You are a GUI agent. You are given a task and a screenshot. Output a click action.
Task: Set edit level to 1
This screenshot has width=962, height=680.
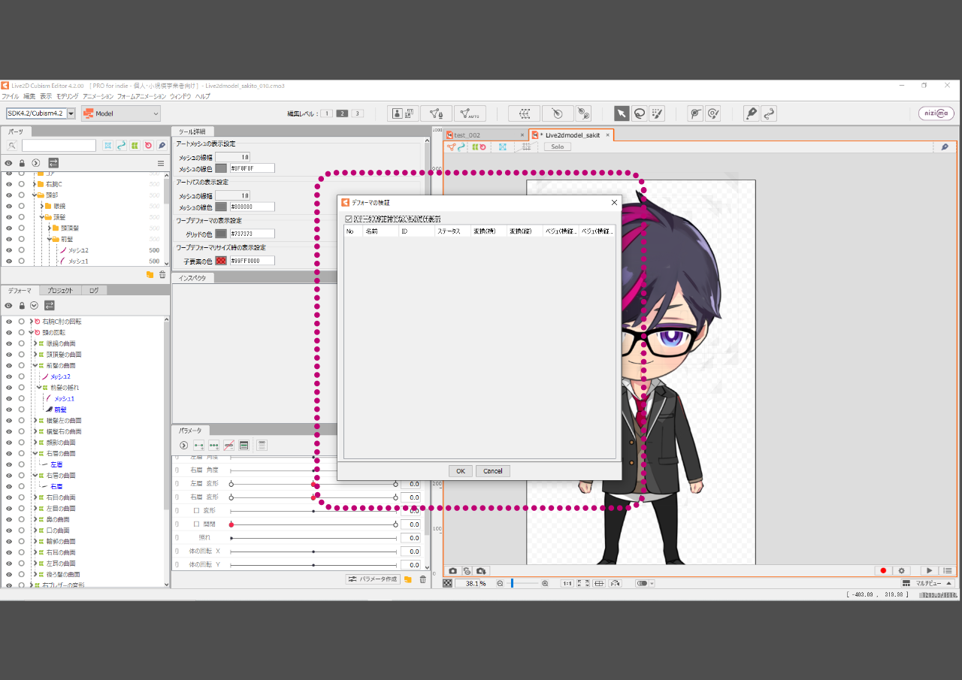coord(326,113)
